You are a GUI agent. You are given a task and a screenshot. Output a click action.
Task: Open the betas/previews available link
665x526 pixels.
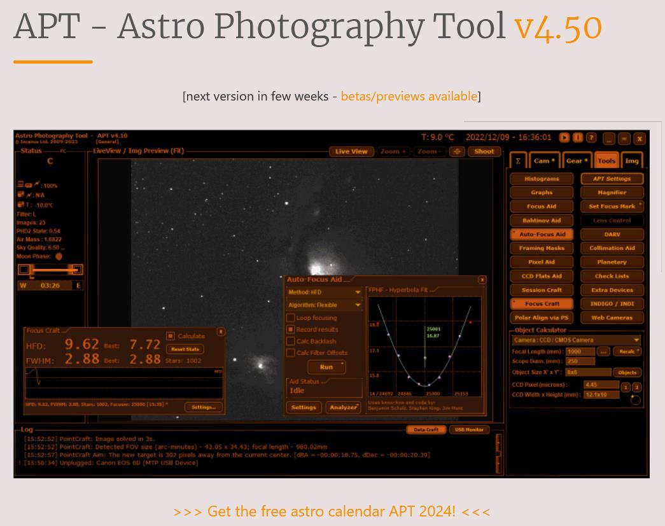(x=409, y=96)
